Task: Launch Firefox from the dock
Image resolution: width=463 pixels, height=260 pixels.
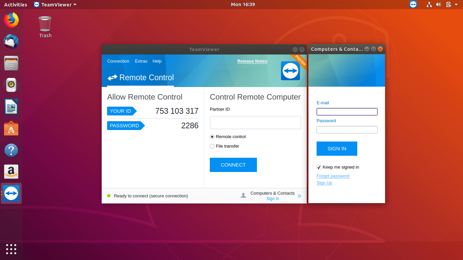Action: pyautogui.click(x=11, y=20)
